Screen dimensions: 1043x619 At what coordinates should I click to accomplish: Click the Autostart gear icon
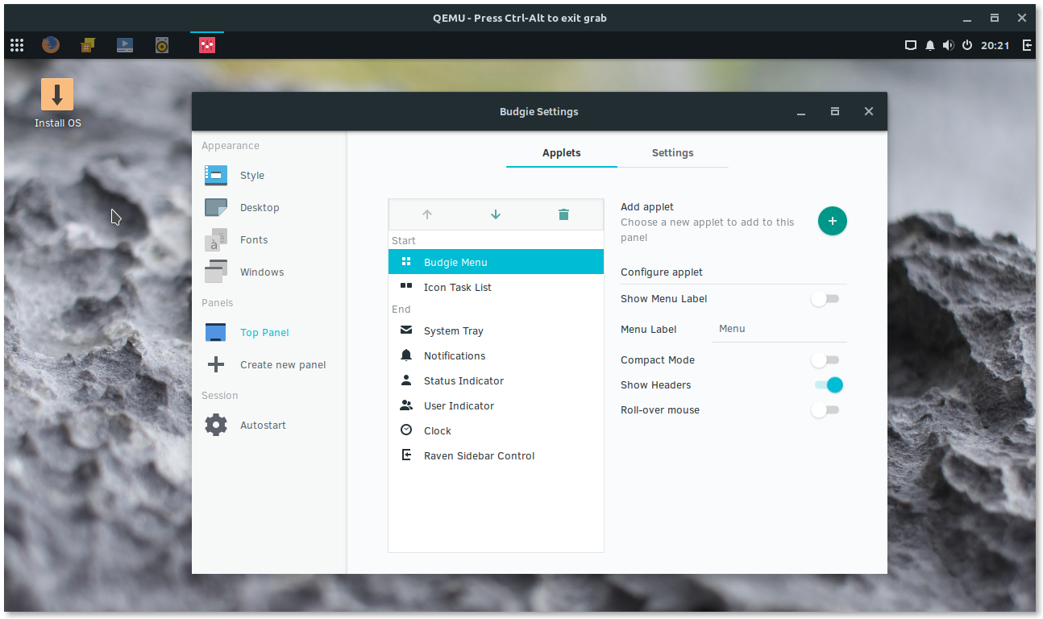(x=216, y=425)
